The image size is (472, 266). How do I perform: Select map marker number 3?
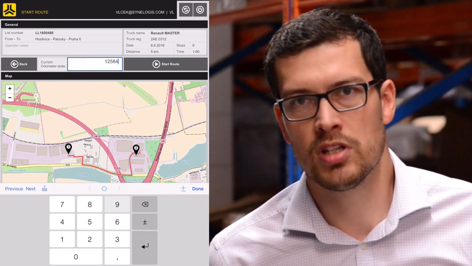click(68, 148)
